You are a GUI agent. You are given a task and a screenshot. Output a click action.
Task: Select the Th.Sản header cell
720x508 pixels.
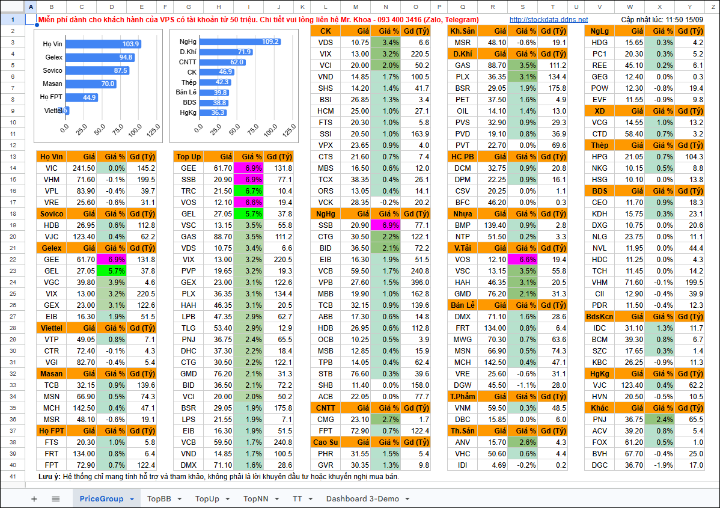tap(462, 431)
